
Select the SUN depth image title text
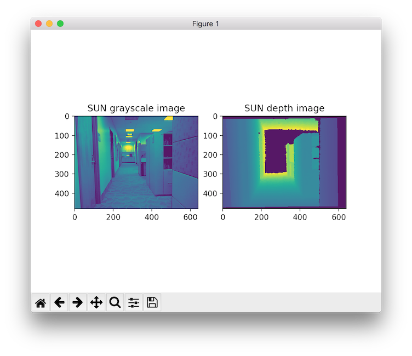(284, 108)
